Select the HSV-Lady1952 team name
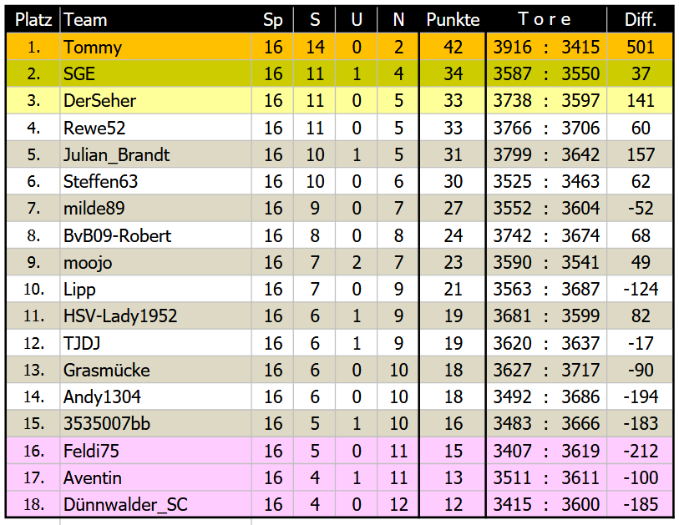 pyautogui.click(x=120, y=316)
